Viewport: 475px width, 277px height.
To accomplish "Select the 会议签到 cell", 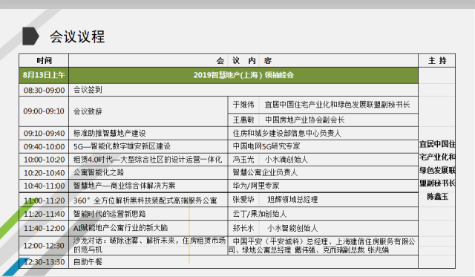I will tap(243, 90).
